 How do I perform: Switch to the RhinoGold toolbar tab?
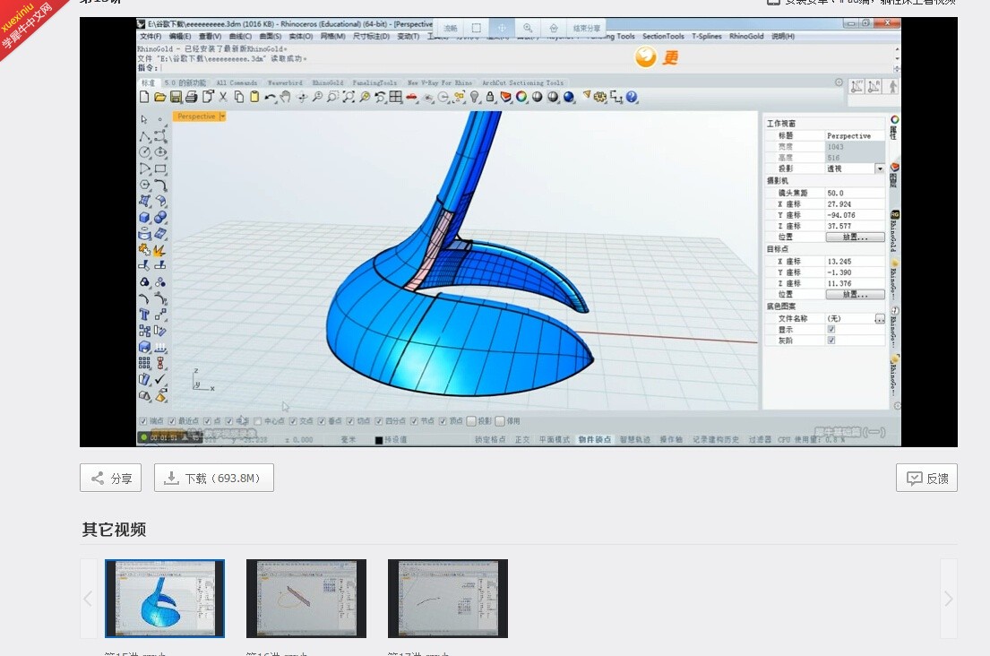[328, 82]
